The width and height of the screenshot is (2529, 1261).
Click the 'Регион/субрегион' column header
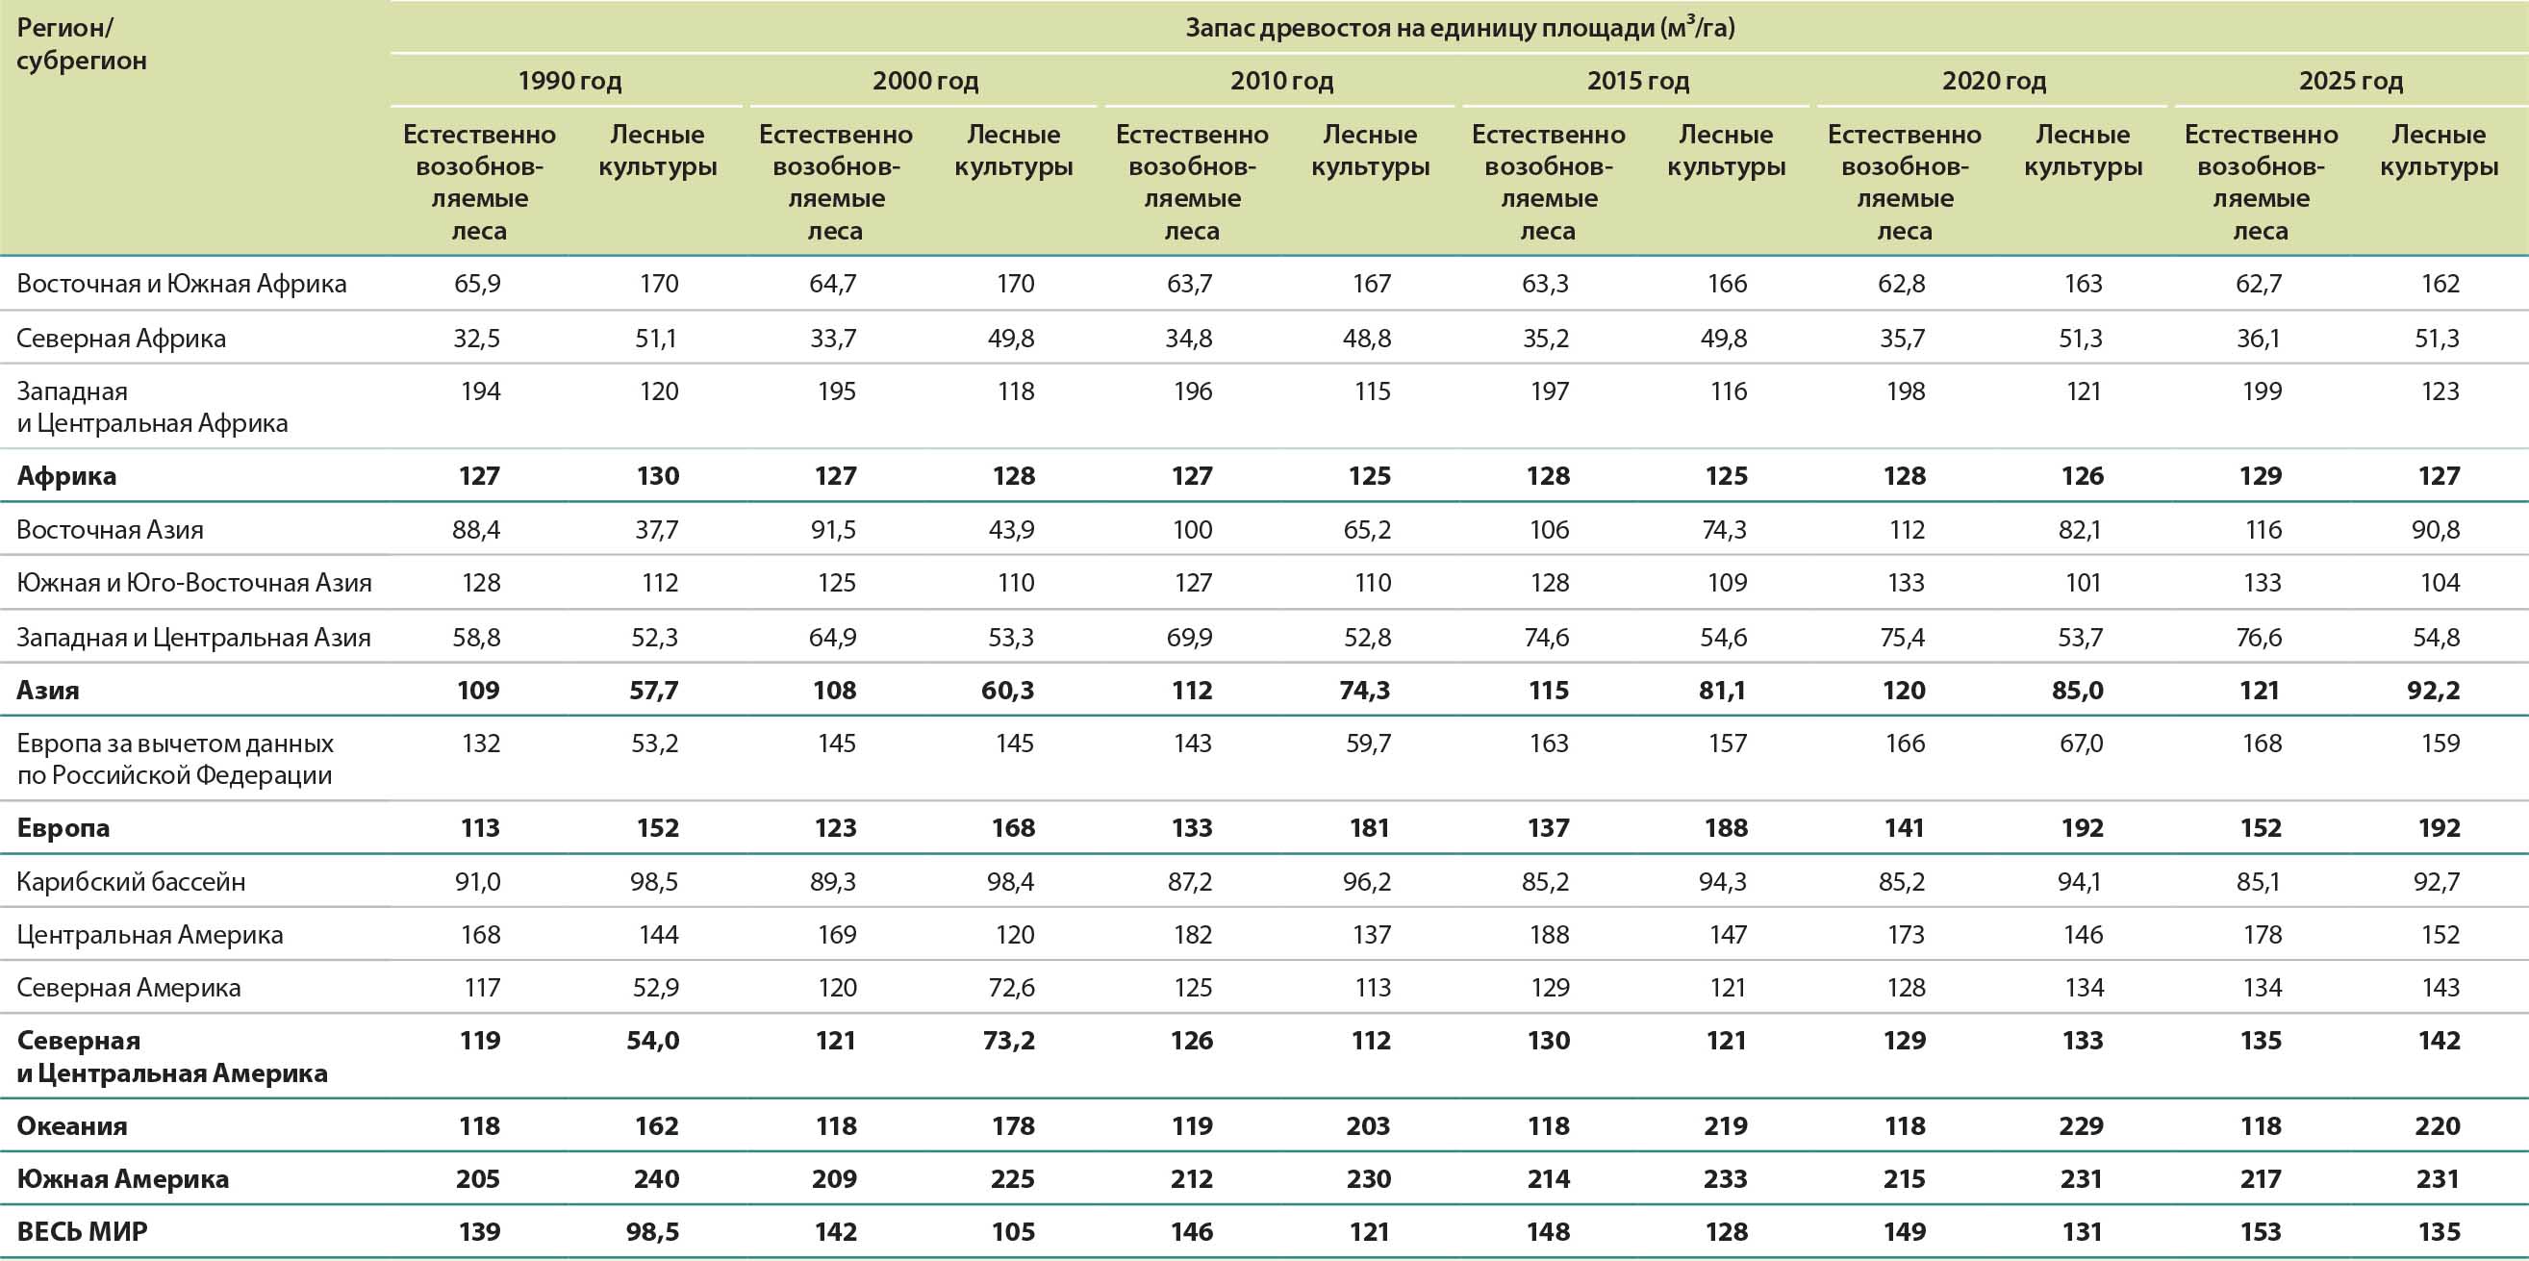[x=82, y=44]
